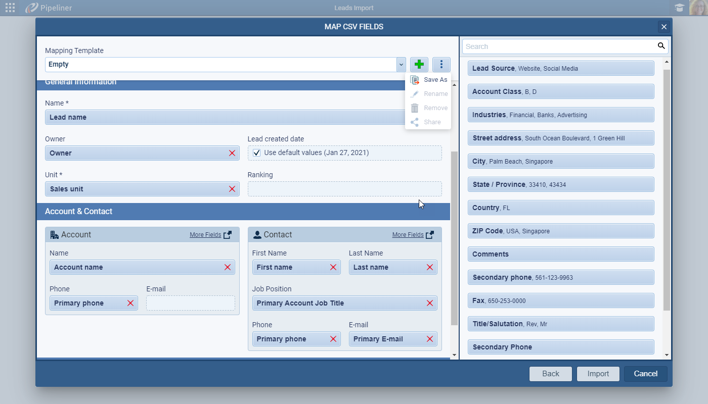Screen dimensions: 708x404
Task: Remove the Primary E-mail mapping
Action: click(430, 339)
